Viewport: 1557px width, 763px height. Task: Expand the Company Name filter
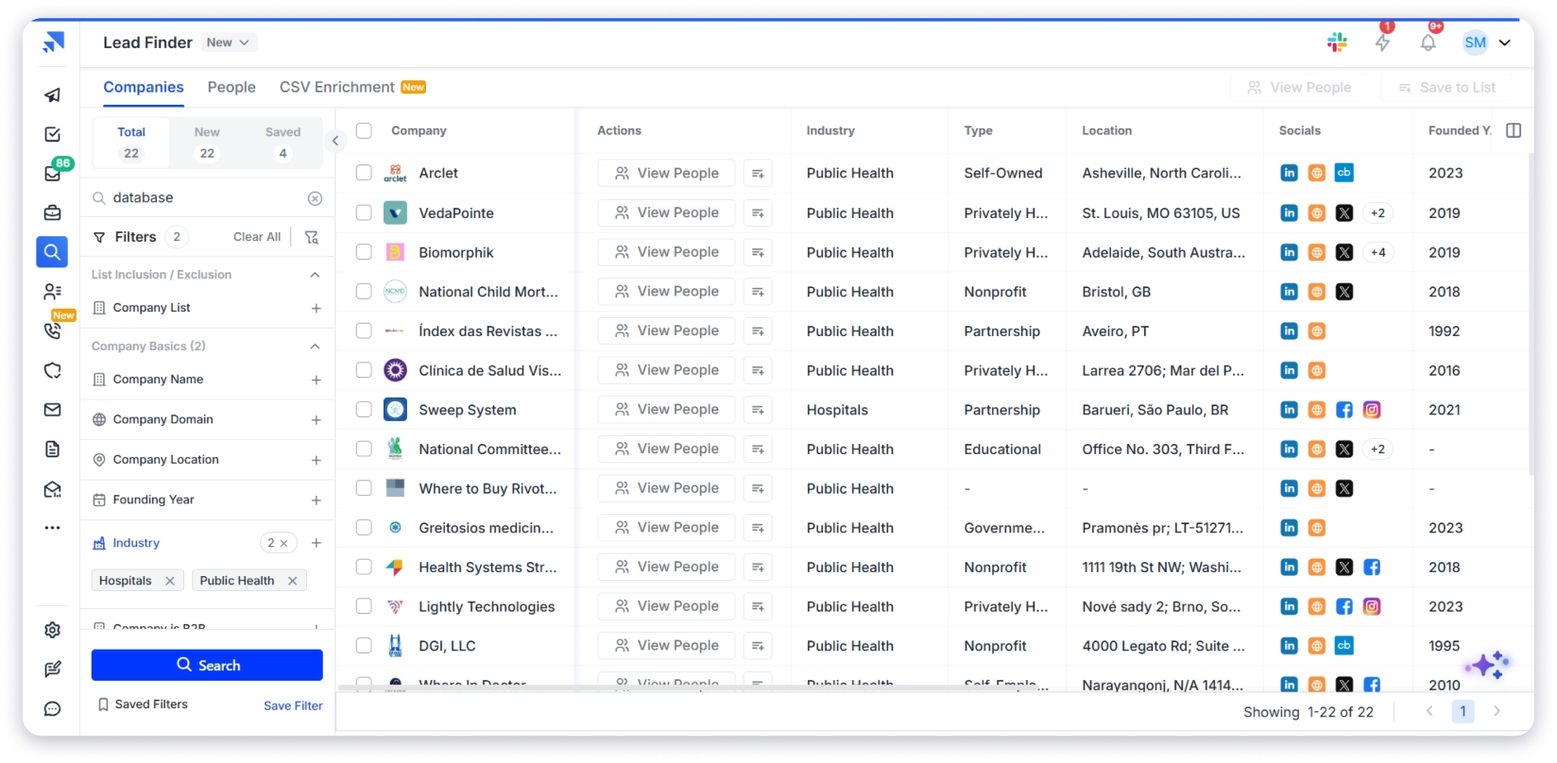(x=317, y=380)
